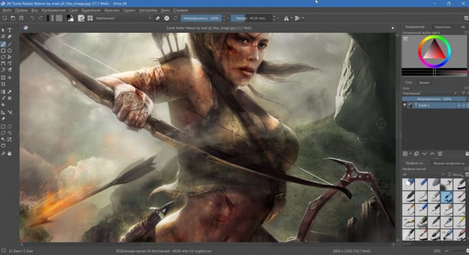Save the document with floppy icon

[x=21, y=18]
